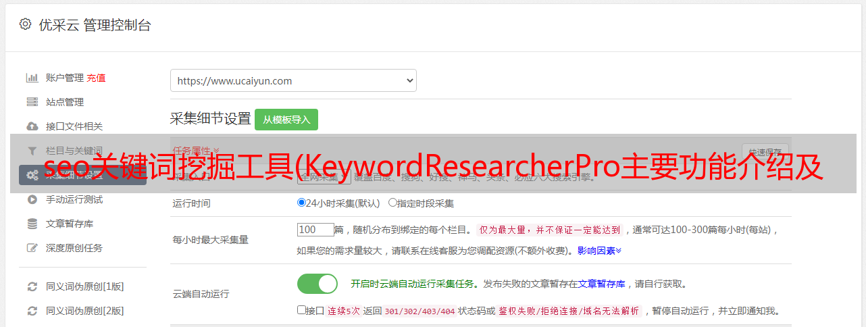Image resolution: width=866 pixels, height=327 pixels.
Task: Tick the 接口 checkbox
Action: tap(302, 311)
